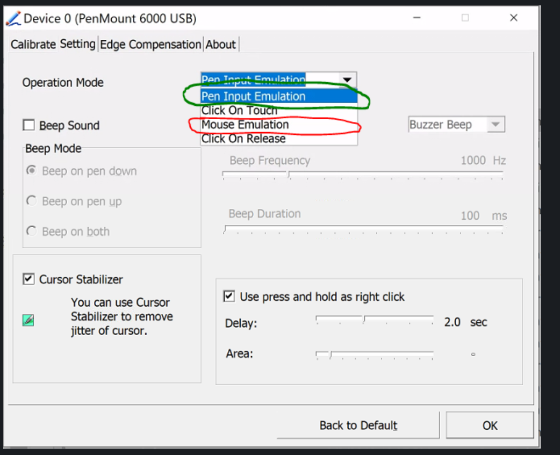Collapse the Operation Mode dropdown arrow
The width and height of the screenshot is (560, 455).
point(348,80)
